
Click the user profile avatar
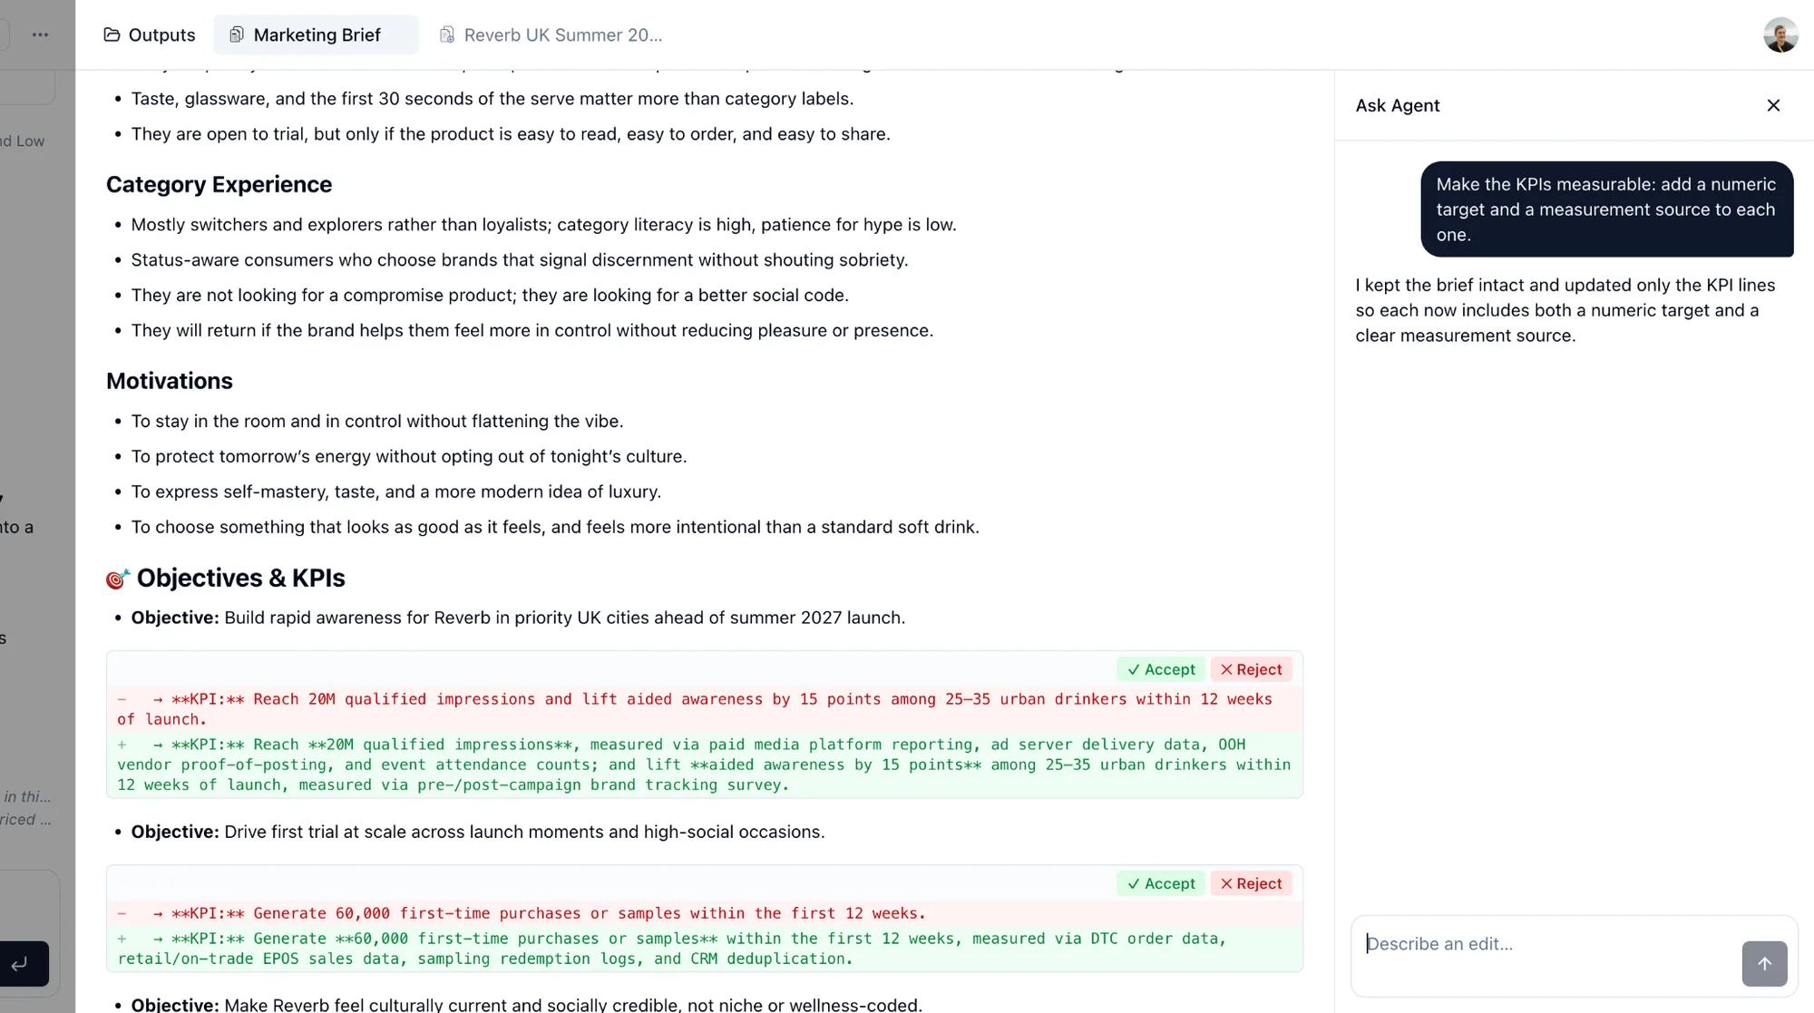(1780, 34)
